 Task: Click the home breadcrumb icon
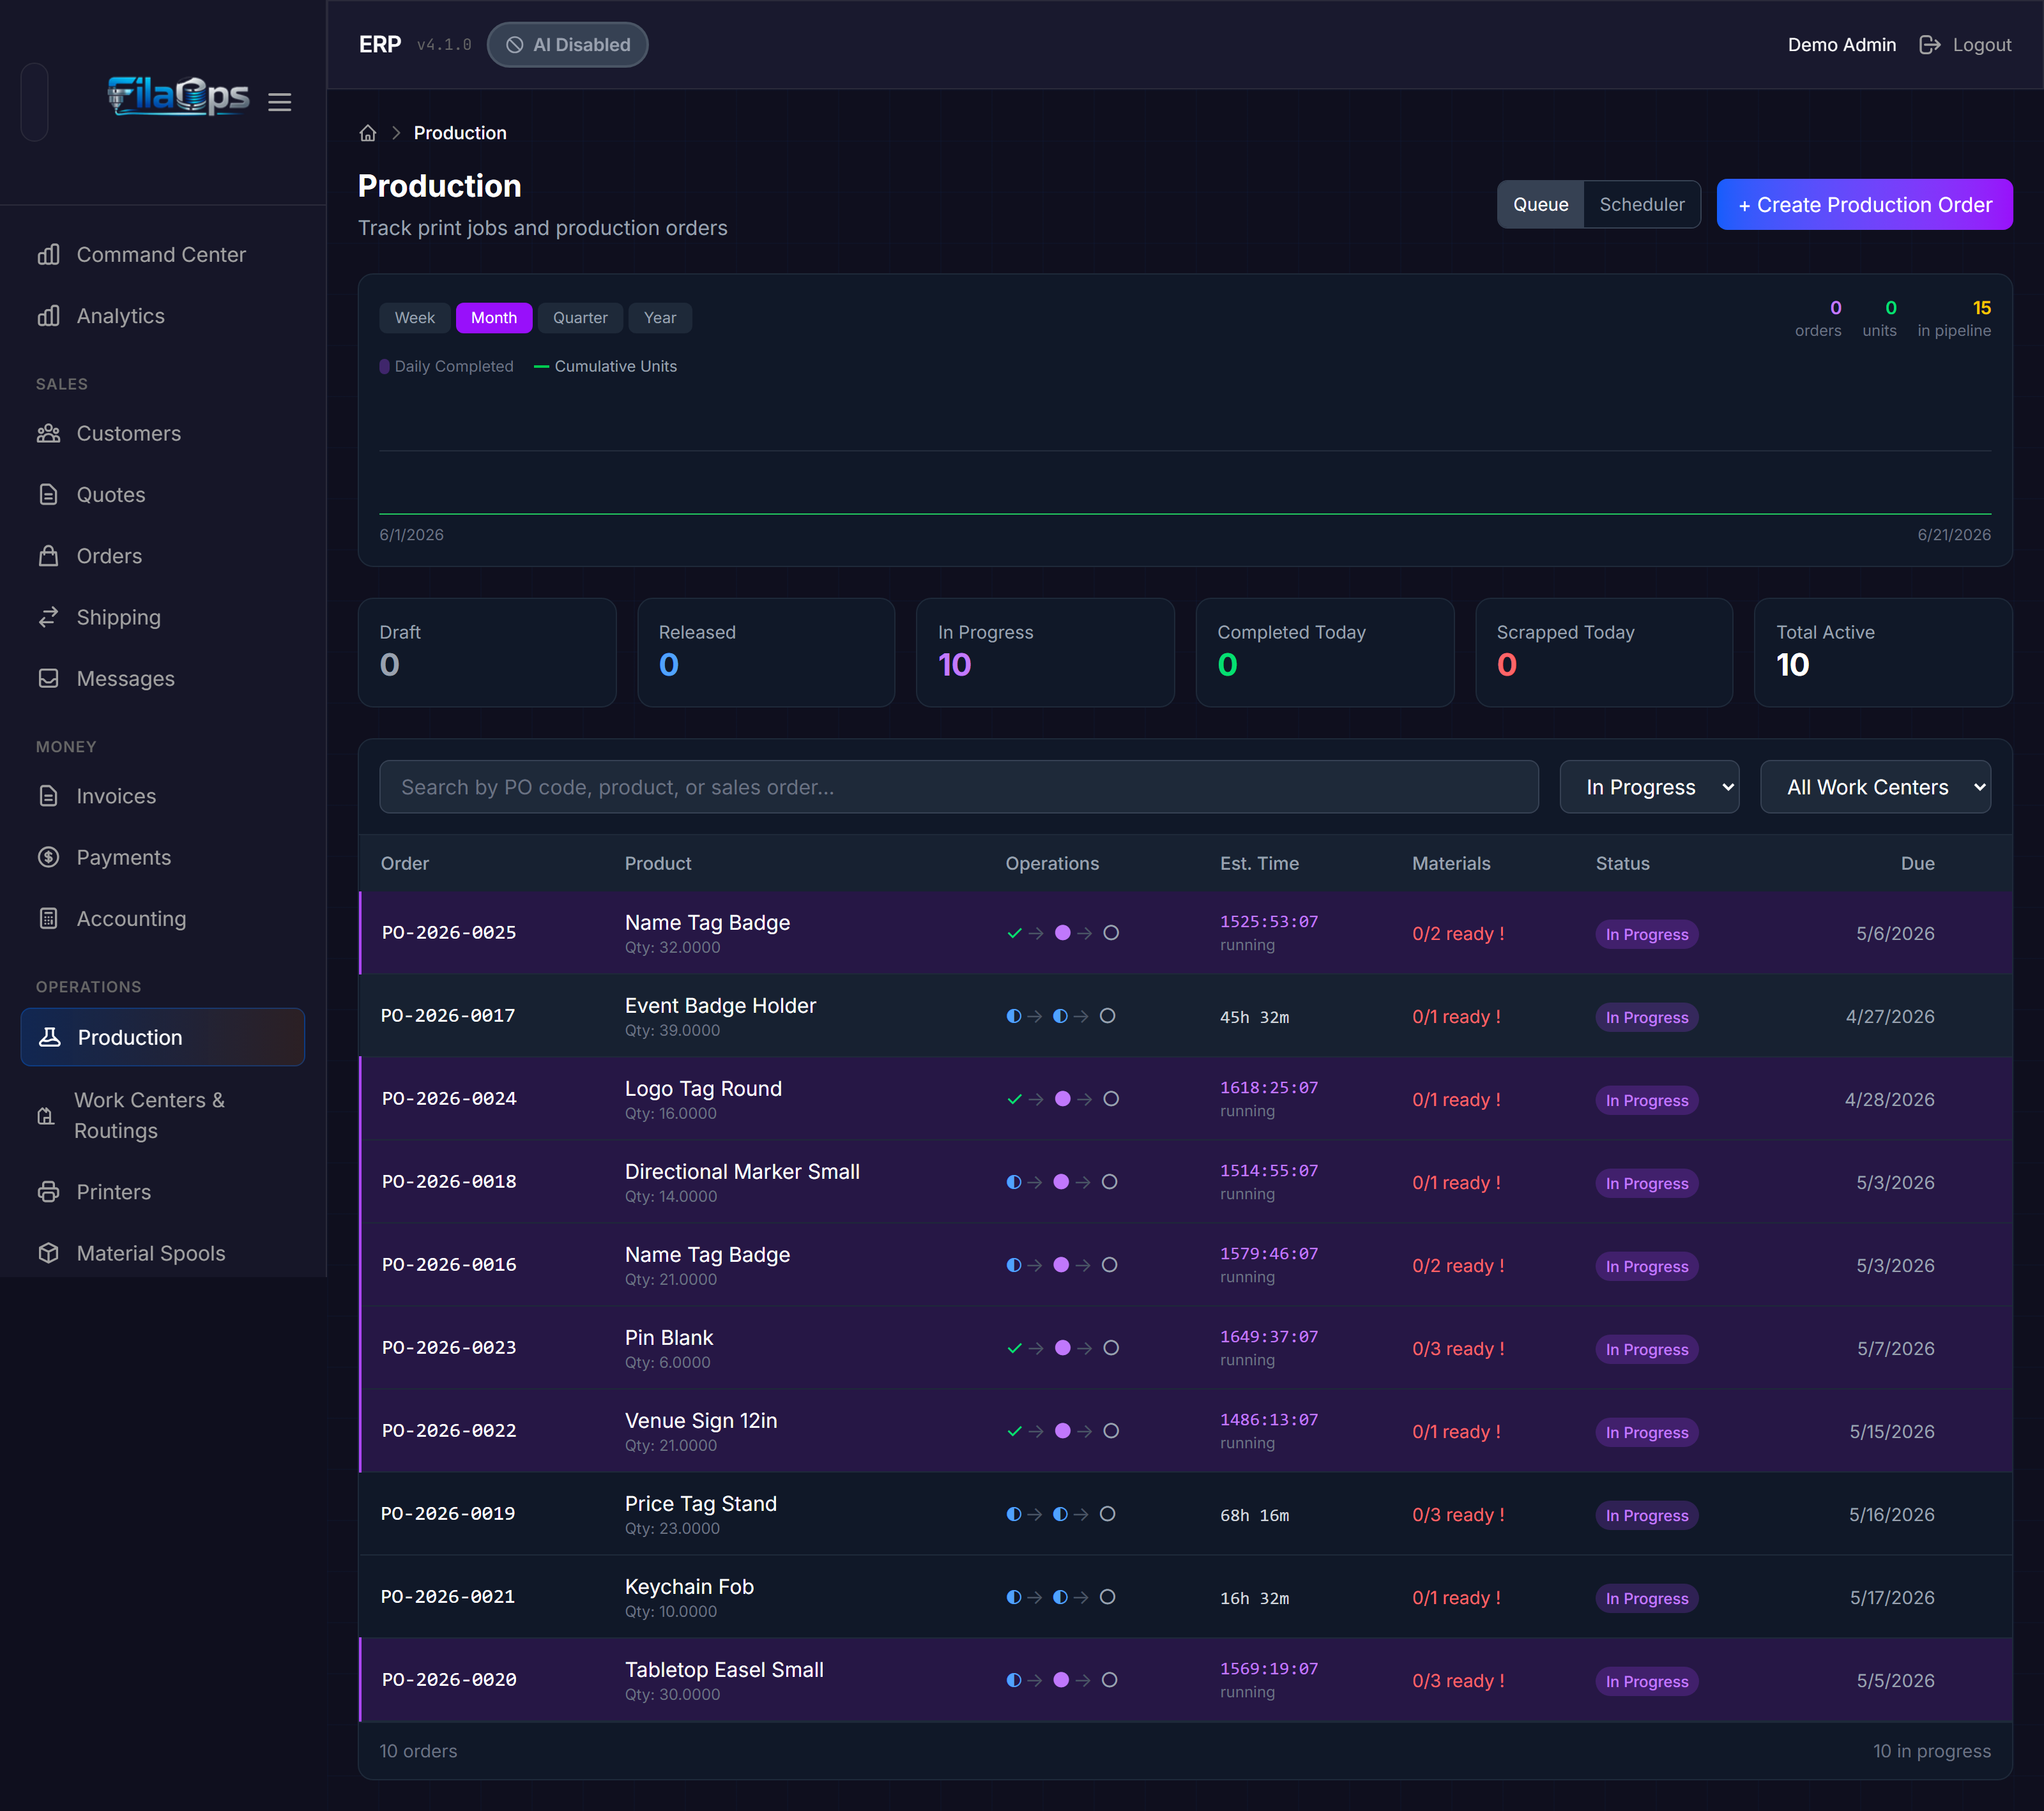click(368, 133)
